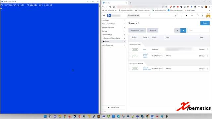Select the Rancher browser tab
212x119 pixels.
click(x=115, y=3)
